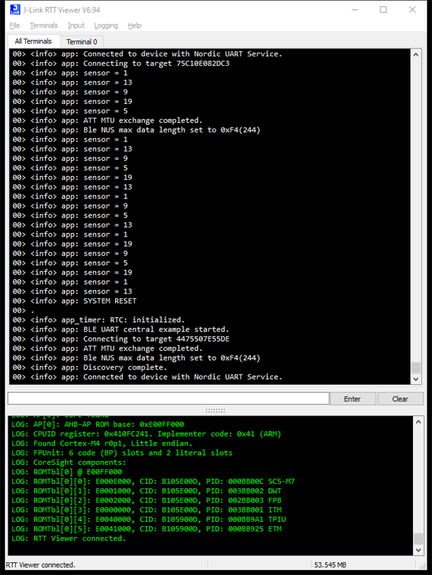
Task: Click log panel scrollbar down arrow
Action: pyautogui.click(x=418, y=550)
